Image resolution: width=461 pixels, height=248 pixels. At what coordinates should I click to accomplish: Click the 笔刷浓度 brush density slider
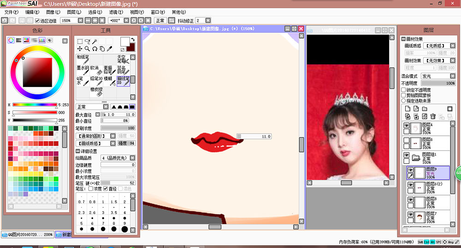[x=118, y=128]
